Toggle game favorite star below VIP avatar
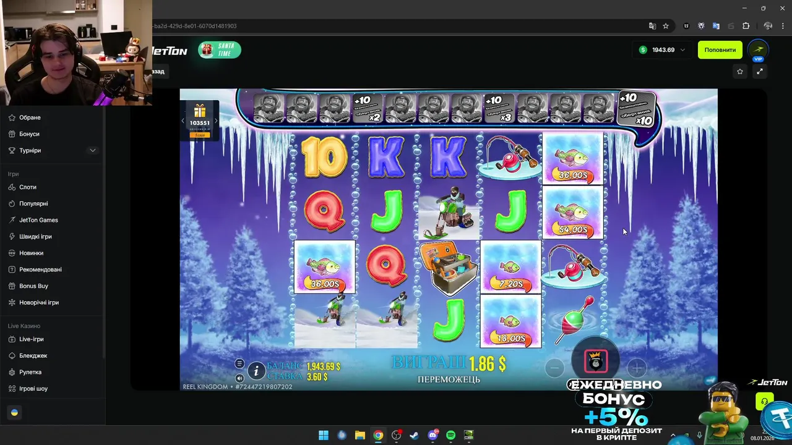This screenshot has width=792, height=445. [x=740, y=72]
